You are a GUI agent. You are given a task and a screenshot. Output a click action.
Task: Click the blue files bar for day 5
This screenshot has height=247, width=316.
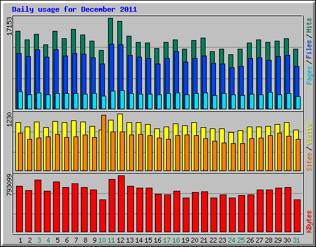[56, 71]
